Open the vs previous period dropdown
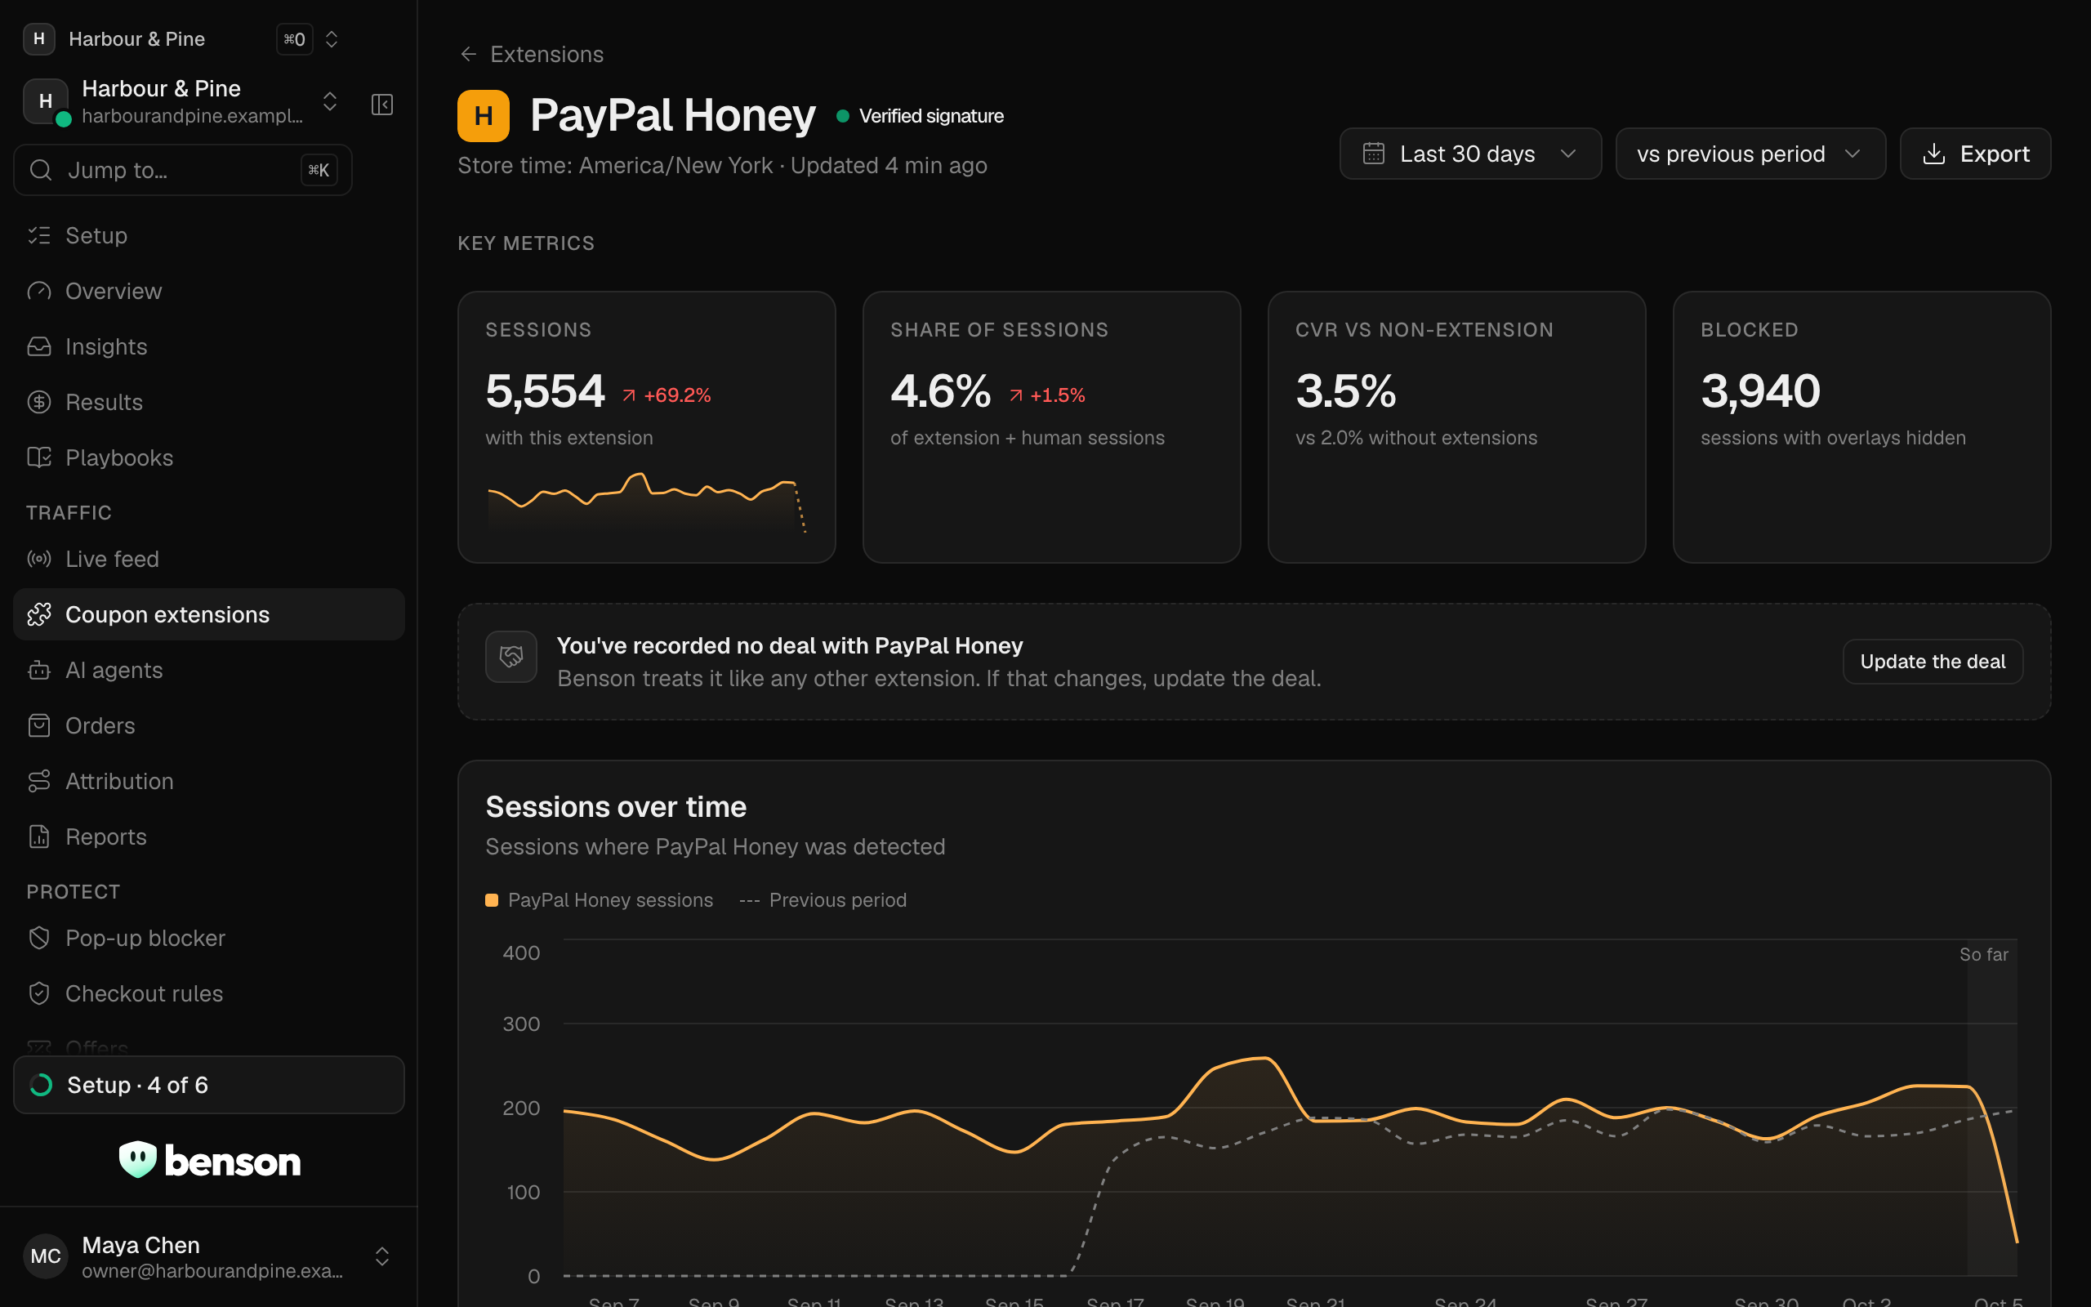This screenshot has width=2091, height=1307. tap(1750, 154)
